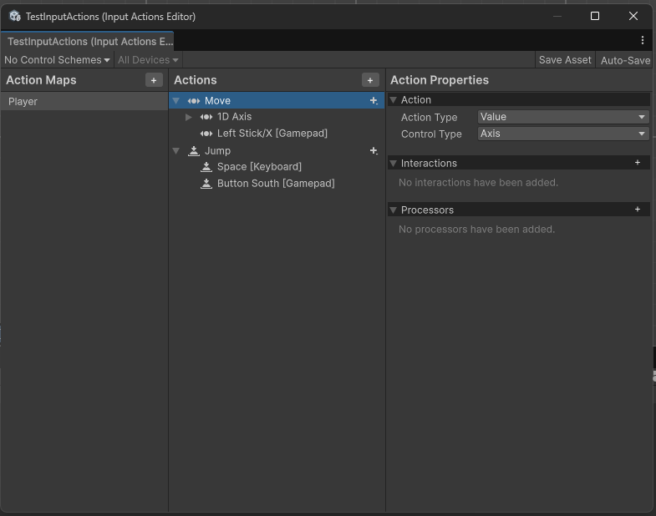Click the Jump action button icon
The height and width of the screenshot is (516, 656).
[x=194, y=150]
